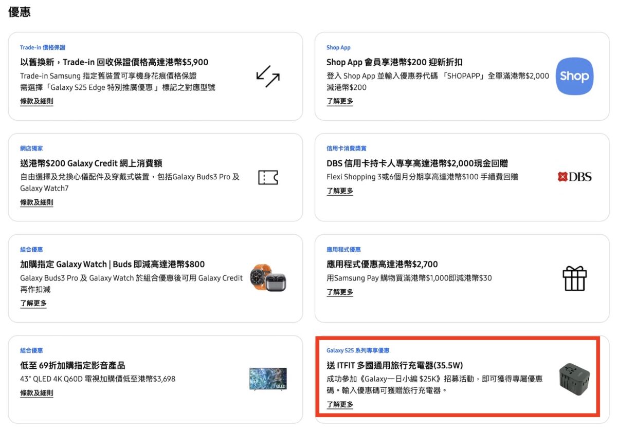Click the '信用卡消費獎賞' category label
The height and width of the screenshot is (431, 617).
[347, 148]
